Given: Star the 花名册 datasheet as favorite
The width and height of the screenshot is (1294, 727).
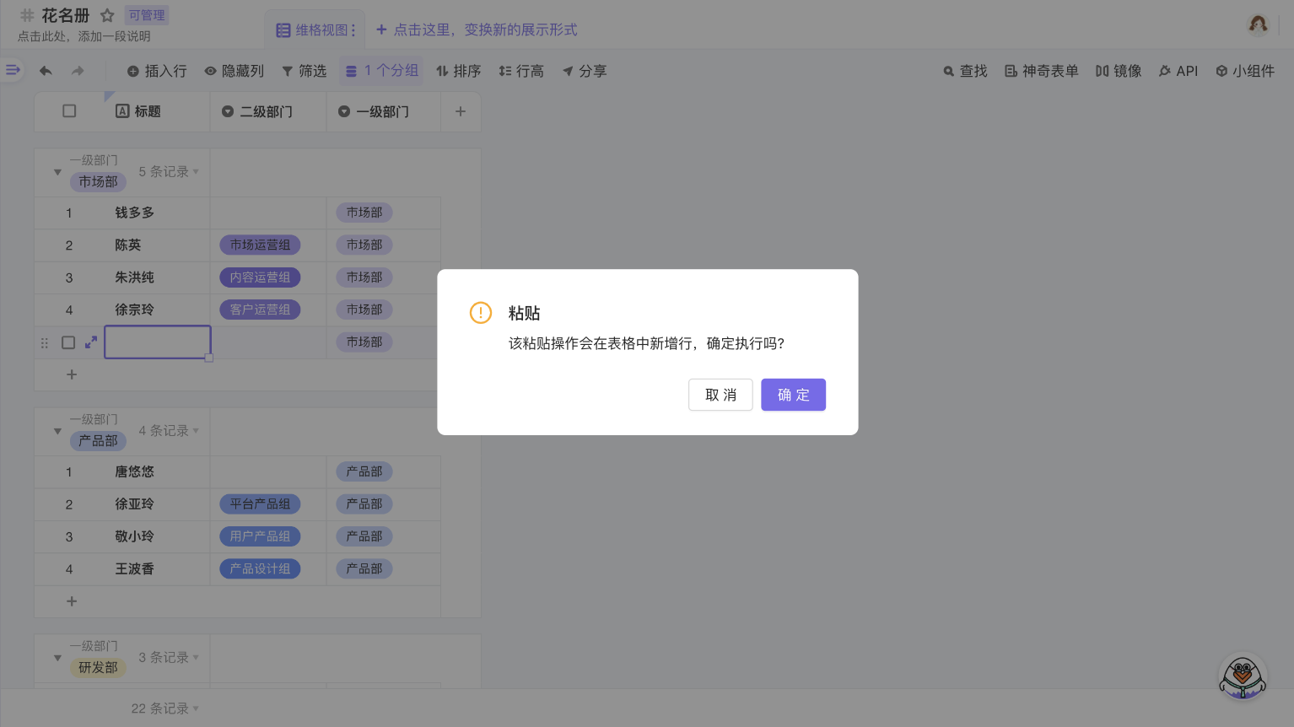Looking at the screenshot, I should pyautogui.click(x=107, y=15).
